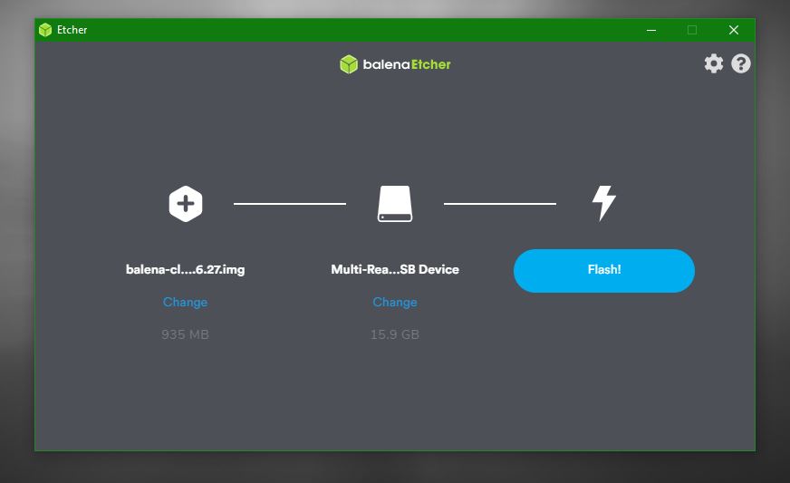Viewport: 790px width, 483px height.
Task: Click the 935 MB image size text
Action: (185, 334)
